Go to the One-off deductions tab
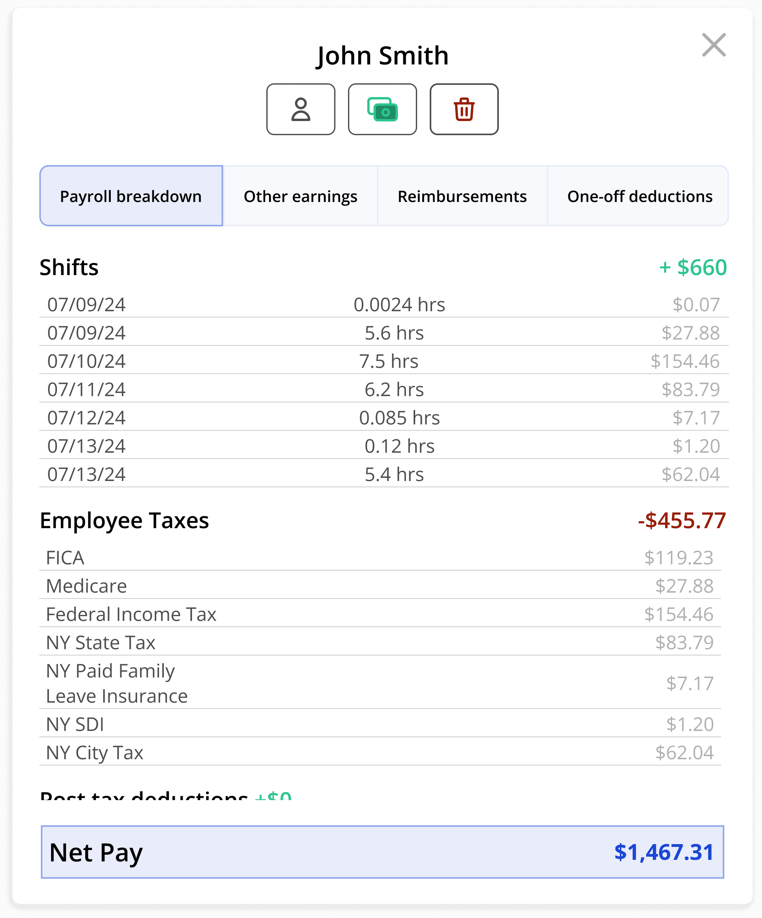The image size is (762, 918). [639, 196]
